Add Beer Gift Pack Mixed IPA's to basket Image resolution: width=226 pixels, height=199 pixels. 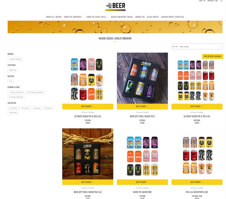142,106
